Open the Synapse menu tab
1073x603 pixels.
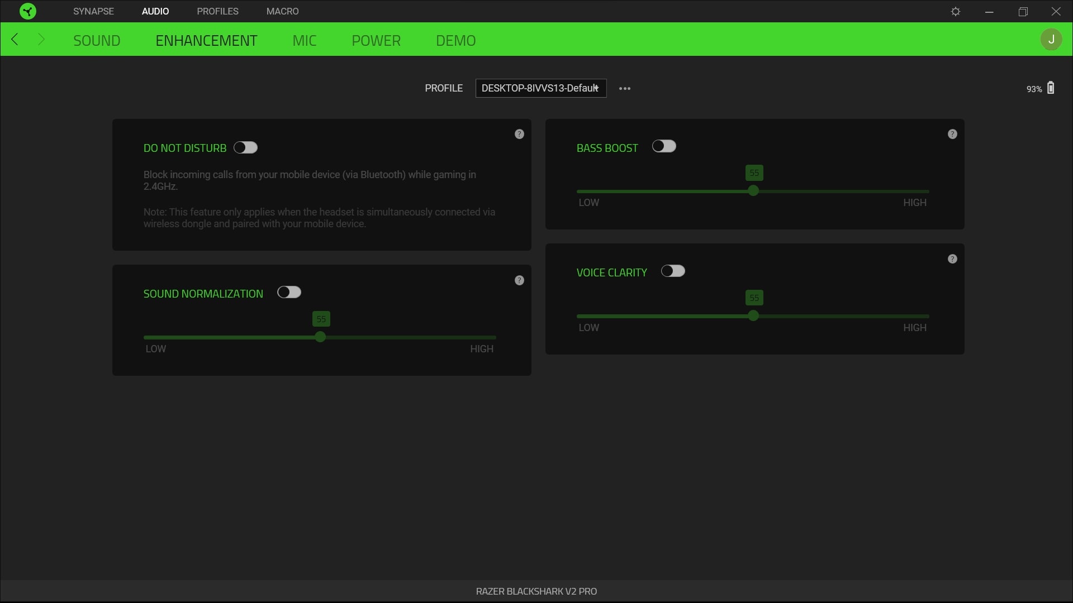point(93,11)
